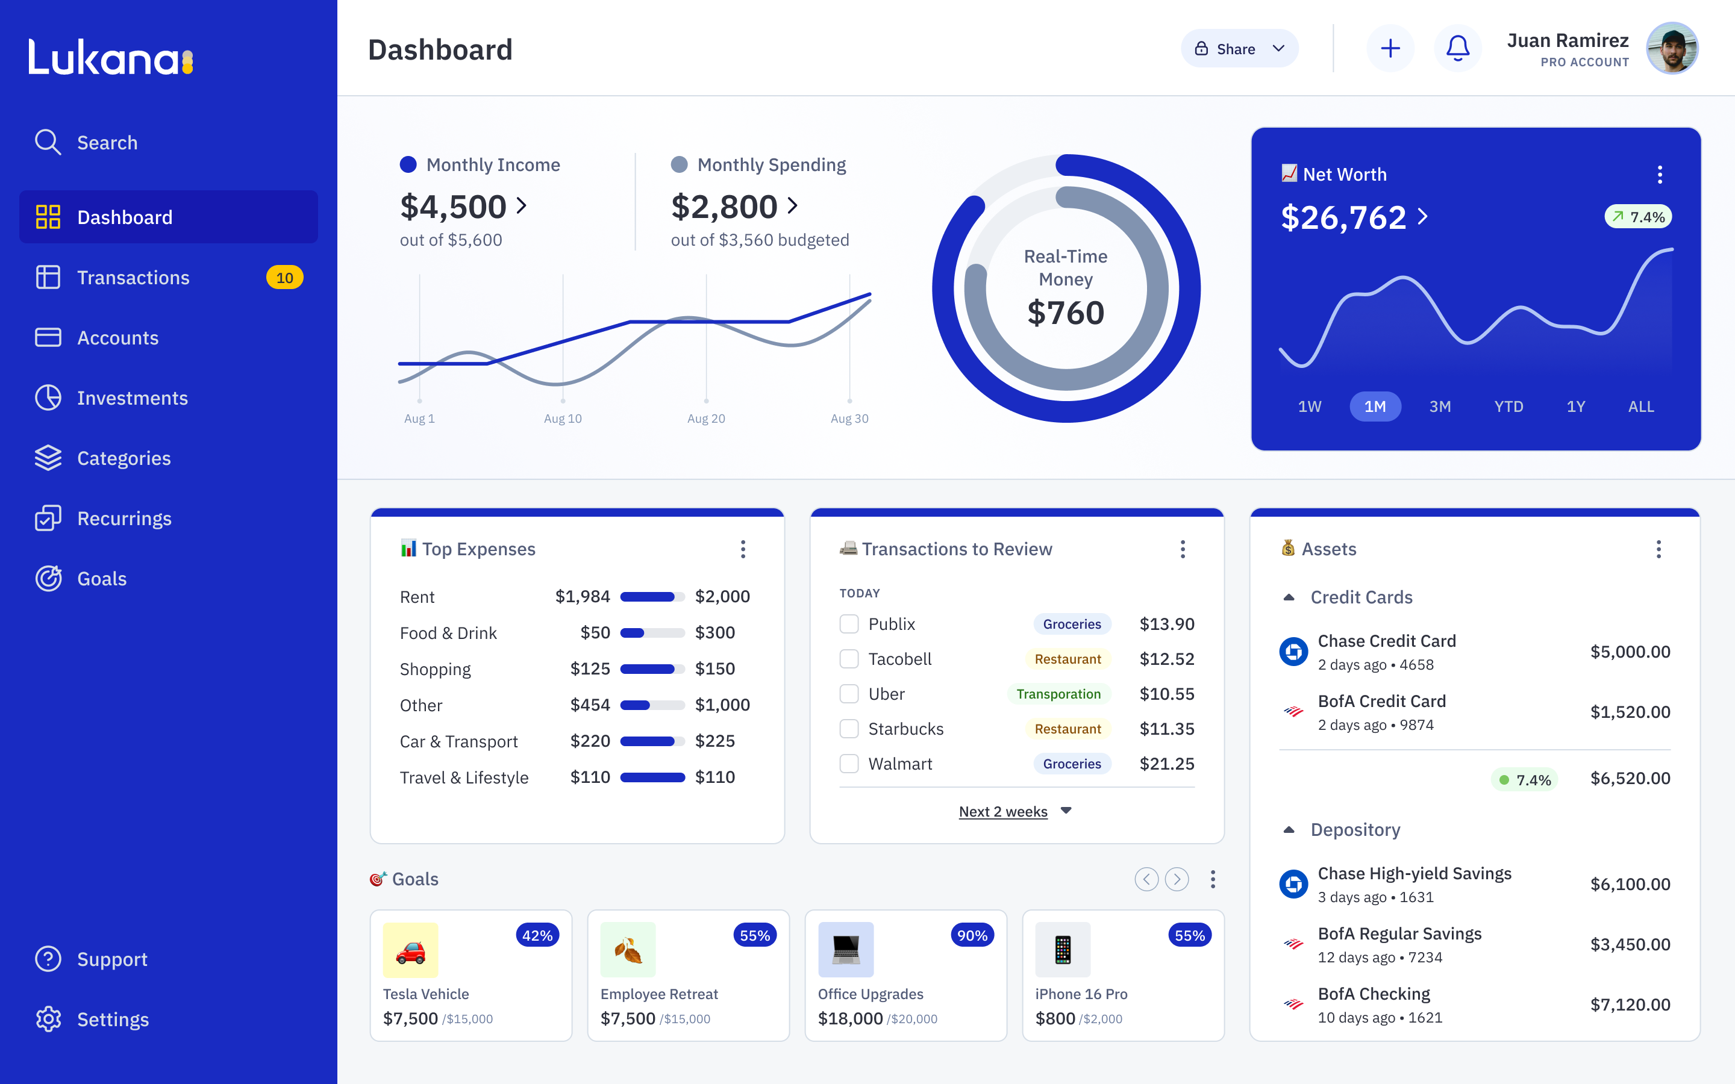Screen dimensions: 1735x1084
Task: Click Juan Ramirez's profile picture
Action: click(1674, 48)
